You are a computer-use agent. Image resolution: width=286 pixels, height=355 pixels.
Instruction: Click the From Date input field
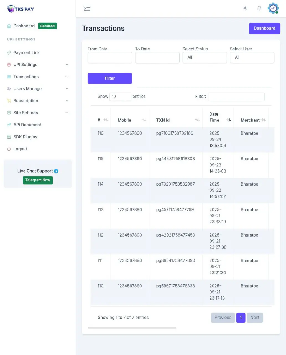pyautogui.click(x=110, y=58)
